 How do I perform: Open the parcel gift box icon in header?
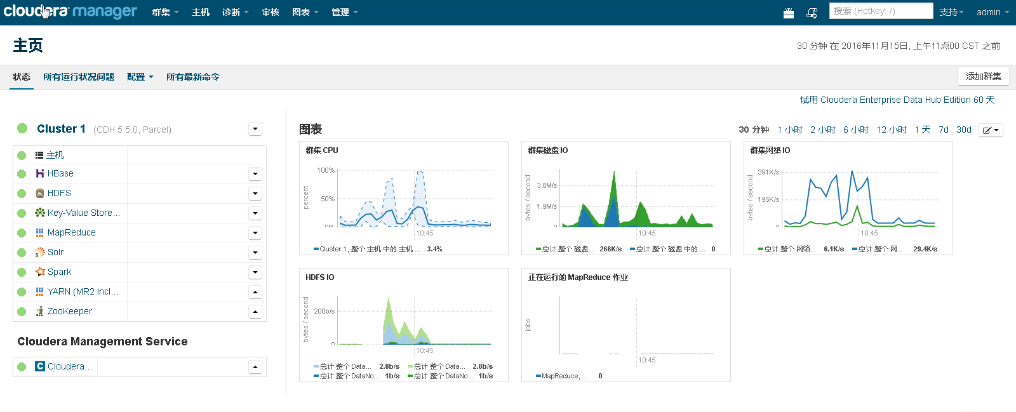point(789,13)
